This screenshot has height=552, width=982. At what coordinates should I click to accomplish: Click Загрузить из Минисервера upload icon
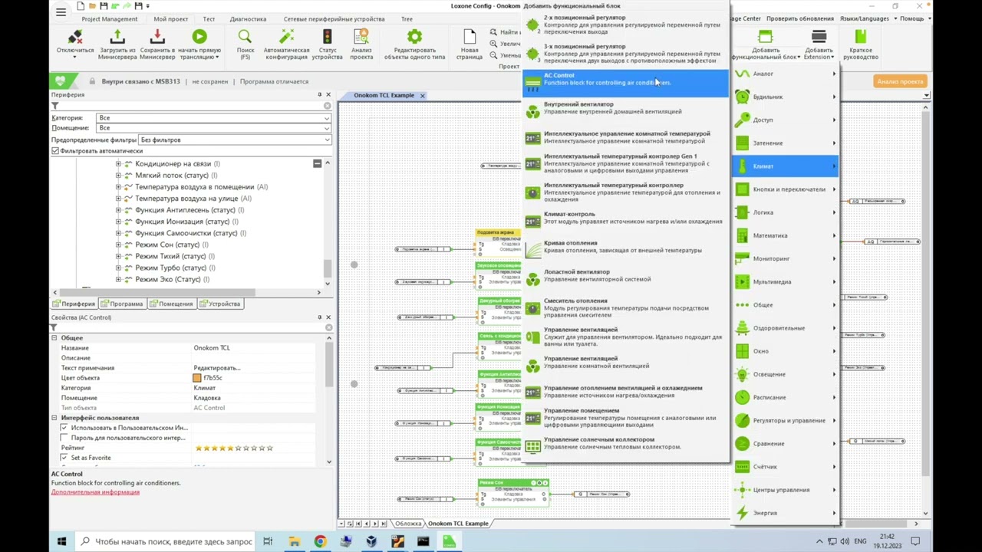[117, 37]
